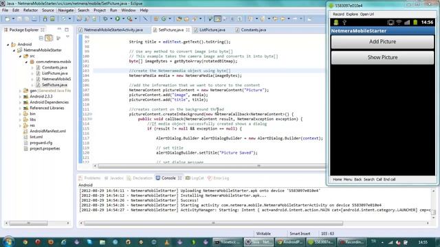
Task: Click the External Tools run icon
Action: [130, 19]
